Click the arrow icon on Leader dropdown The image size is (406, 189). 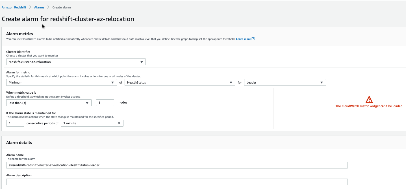click(x=322, y=82)
